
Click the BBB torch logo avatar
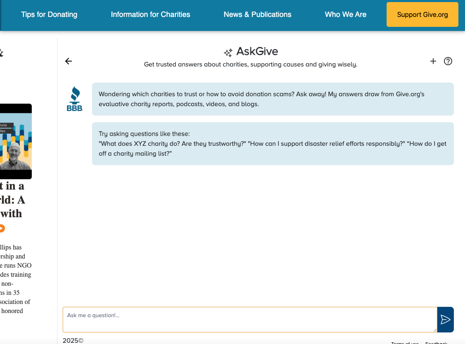pos(75,99)
